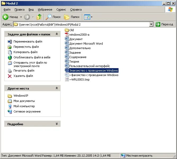Click the Word icon of Дополнительно
Viewport: 177px width, 159px height.
click(x=67, y=48)
